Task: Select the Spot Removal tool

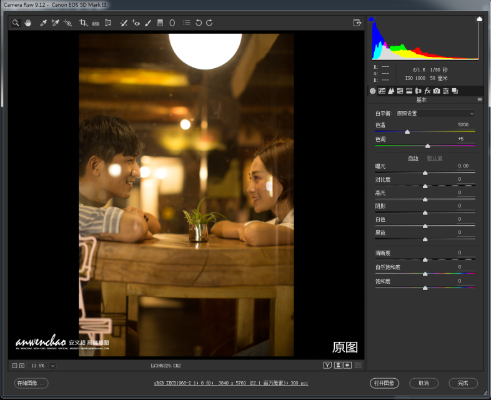Action: [x=124, y=23]
